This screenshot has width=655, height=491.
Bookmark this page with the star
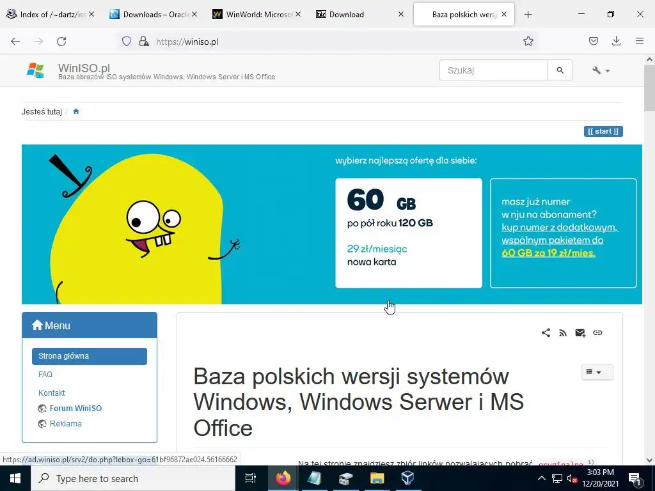click(x=528, y=41)
